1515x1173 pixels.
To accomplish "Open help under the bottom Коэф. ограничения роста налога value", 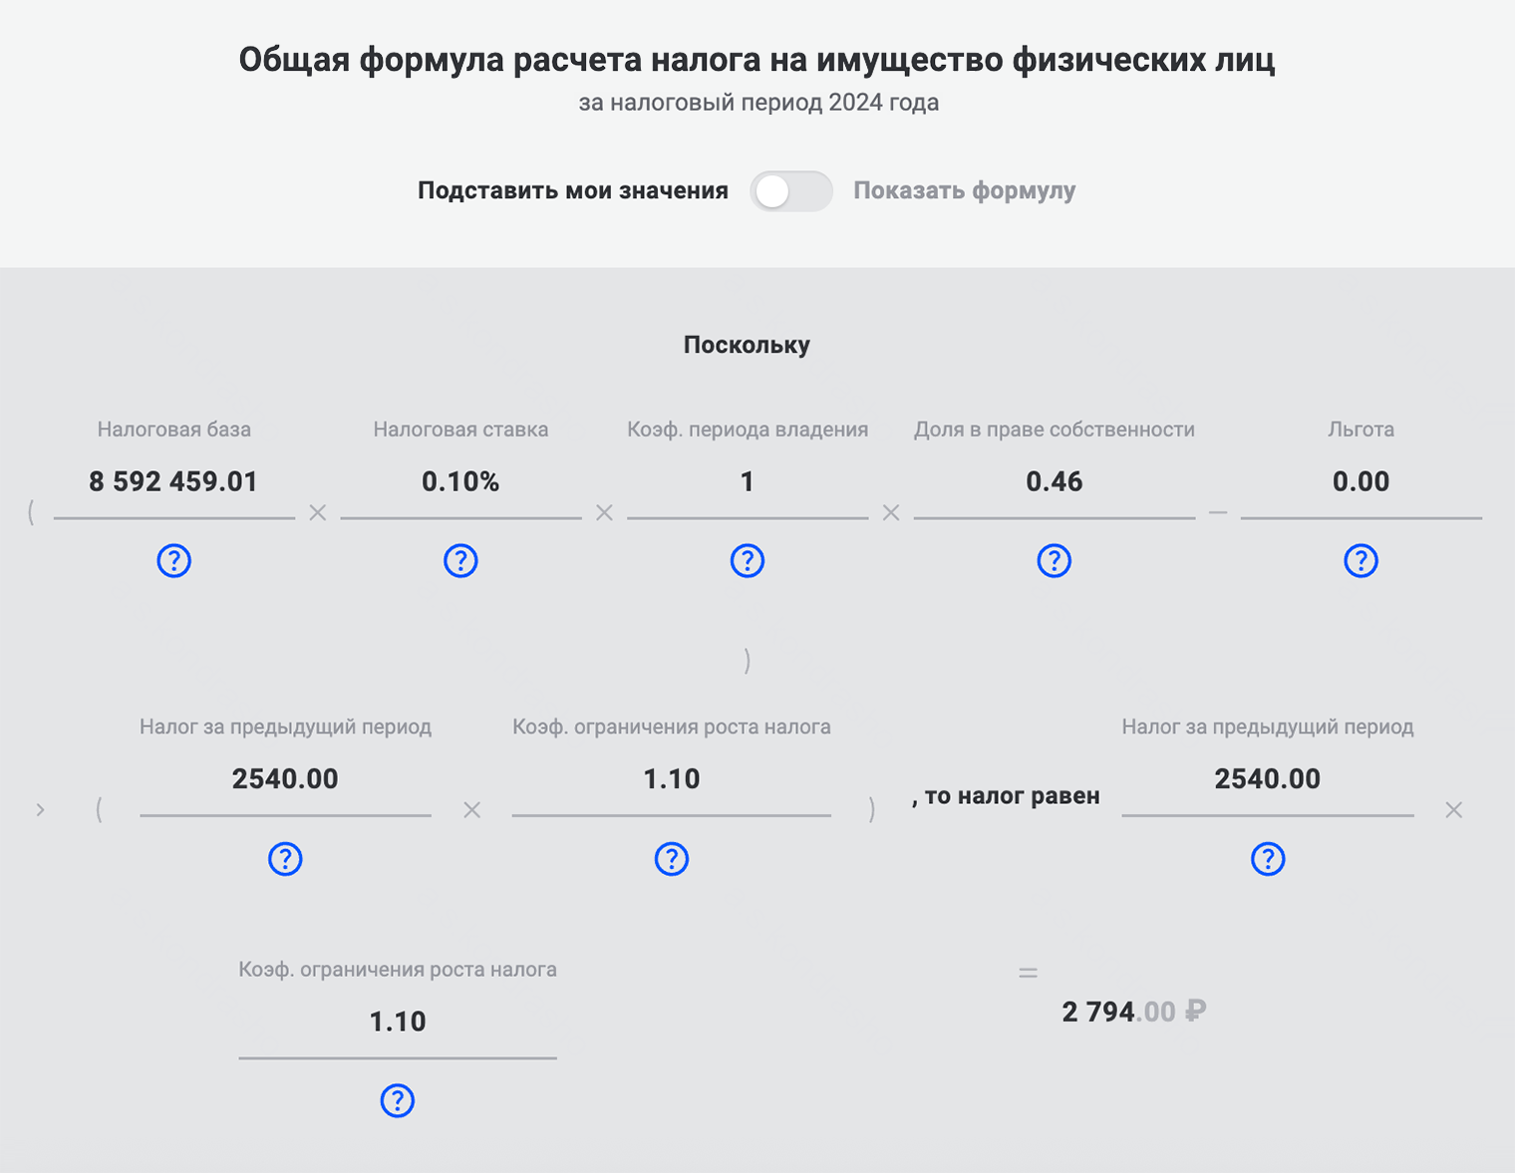I will pos(397,1100).
